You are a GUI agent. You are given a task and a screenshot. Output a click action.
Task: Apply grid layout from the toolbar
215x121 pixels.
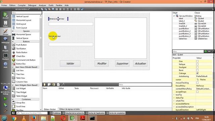coord(75,9)
